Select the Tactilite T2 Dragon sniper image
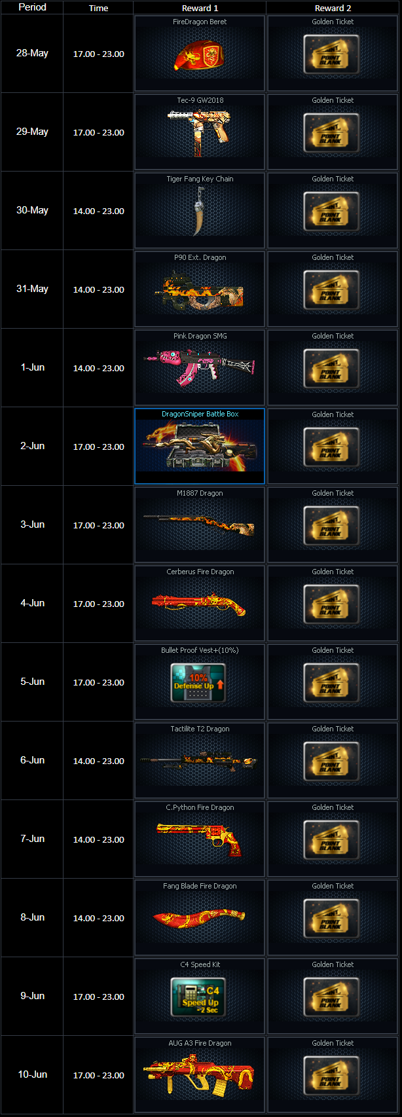Image resolution: width=402 pixels, height=1117 pixels. [200, 760]
